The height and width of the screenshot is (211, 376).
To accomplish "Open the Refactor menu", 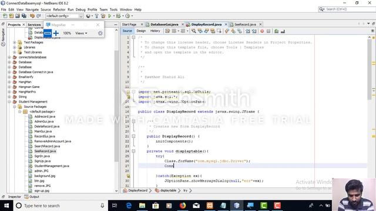I will [59, 9].
